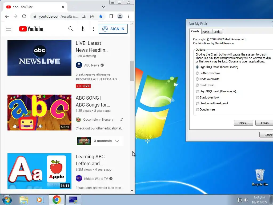The width and height of the screenshot is (273, 205).
Task: Click the scrollbar up arrow in Chrome
Action: (x=132, y=24)
